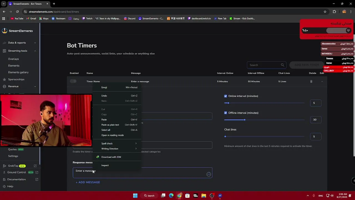Viewport: 355px width, 200px height.
Task: Click the + ADD MESSAGE link
Action: point(88,182)
